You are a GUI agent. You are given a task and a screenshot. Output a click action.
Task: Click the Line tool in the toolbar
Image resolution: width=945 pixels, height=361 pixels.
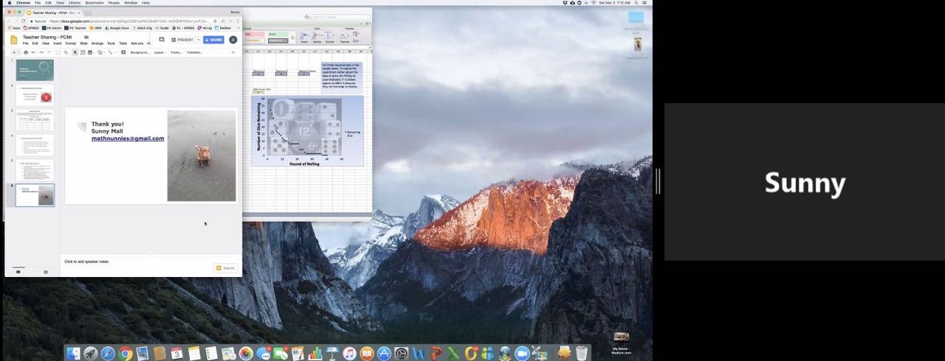(x=110, y=52)
